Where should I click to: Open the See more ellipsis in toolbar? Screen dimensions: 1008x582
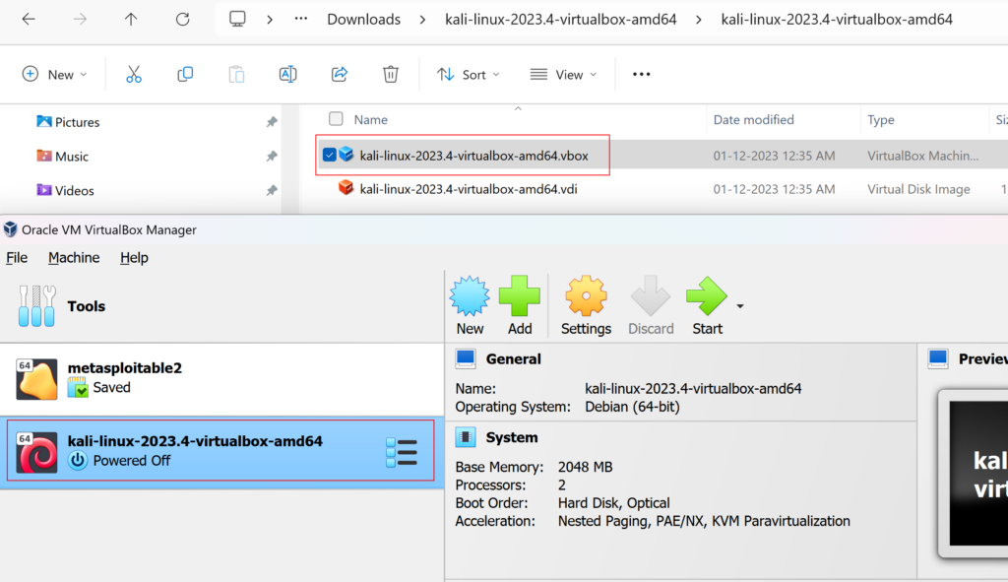point(641,75)
